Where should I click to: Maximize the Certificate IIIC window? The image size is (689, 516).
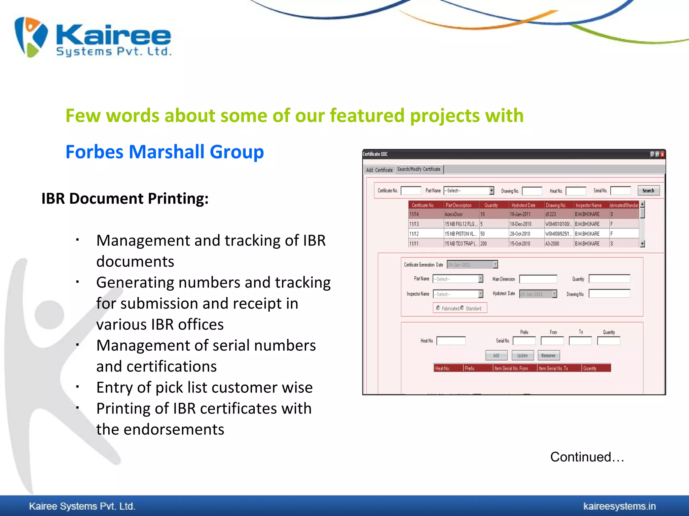click(657, 154)
